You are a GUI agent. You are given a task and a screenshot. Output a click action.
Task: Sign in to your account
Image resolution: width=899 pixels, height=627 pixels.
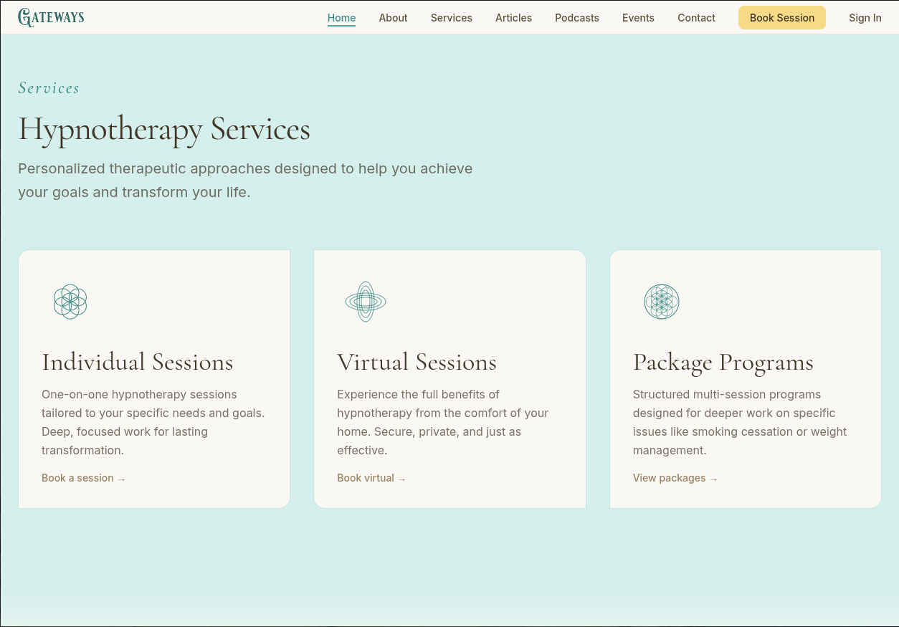coord(865,17)
